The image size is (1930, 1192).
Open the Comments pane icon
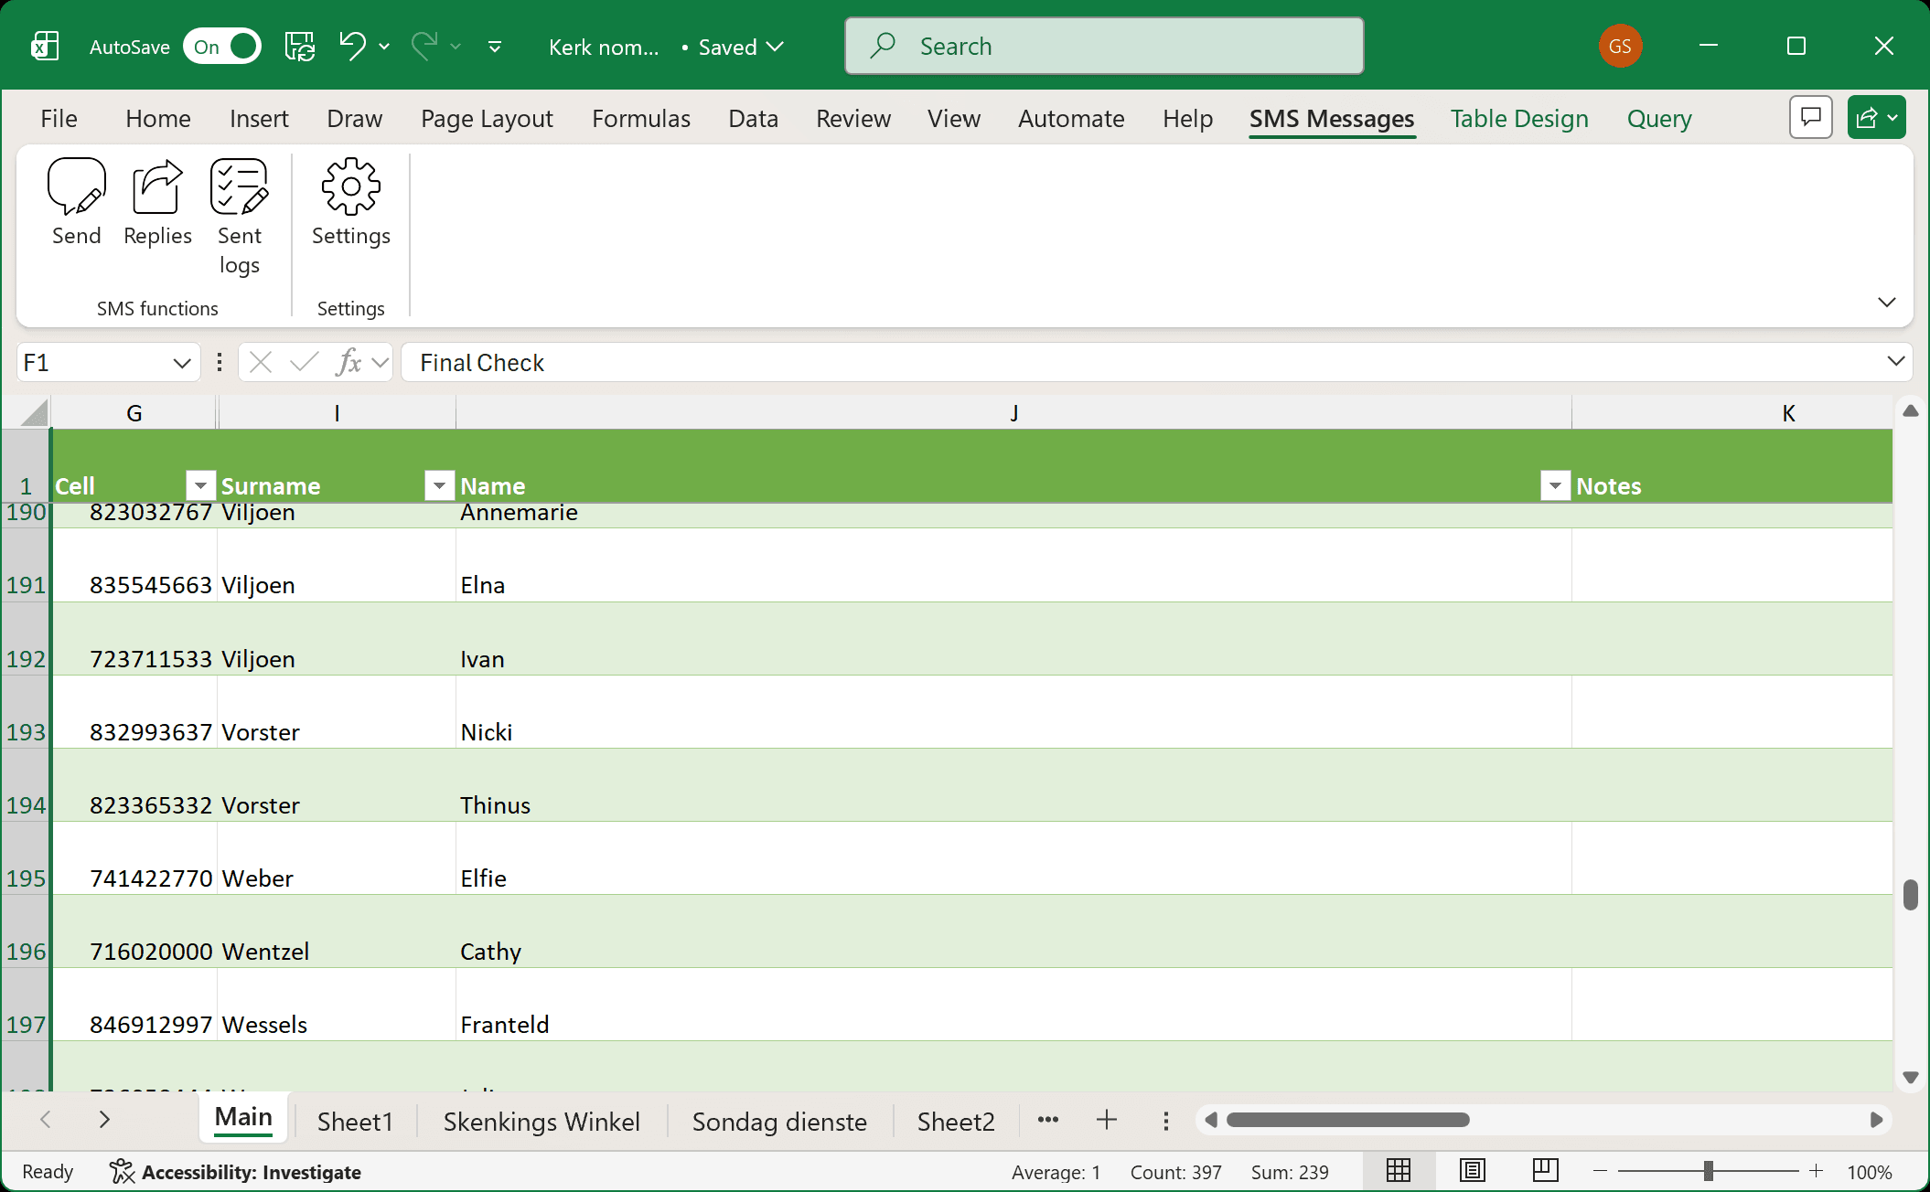[x=1810, y=118]
